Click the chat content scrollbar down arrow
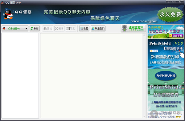Viewport: 185px width, 121px height. (x=144, y=116)
